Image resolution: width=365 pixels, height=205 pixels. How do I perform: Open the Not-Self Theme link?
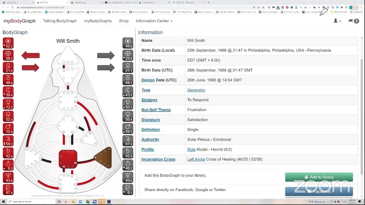coord(156,110)
